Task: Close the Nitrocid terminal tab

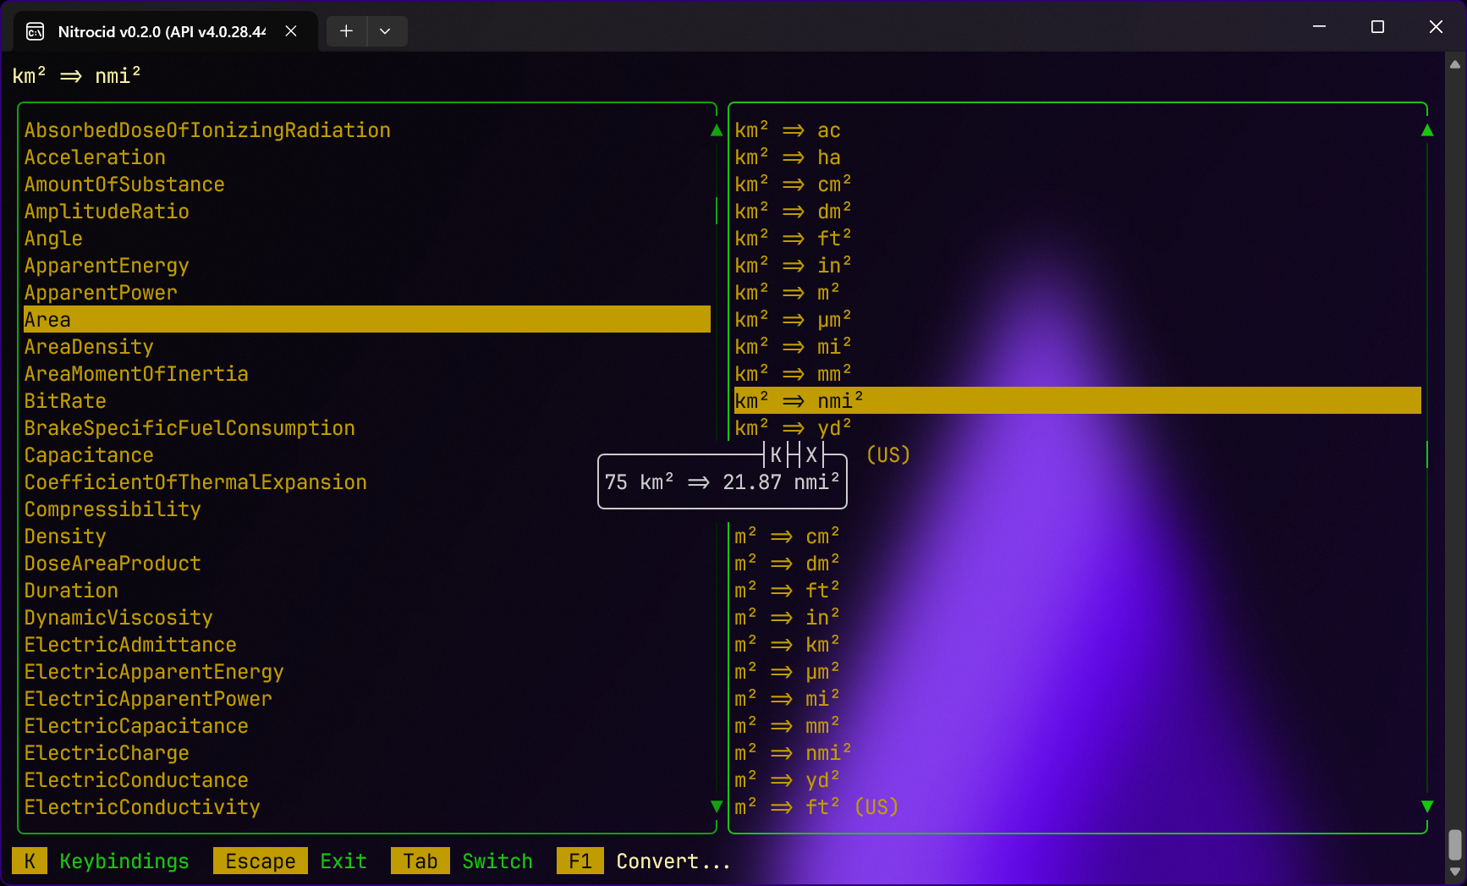Action: point(291,31)
